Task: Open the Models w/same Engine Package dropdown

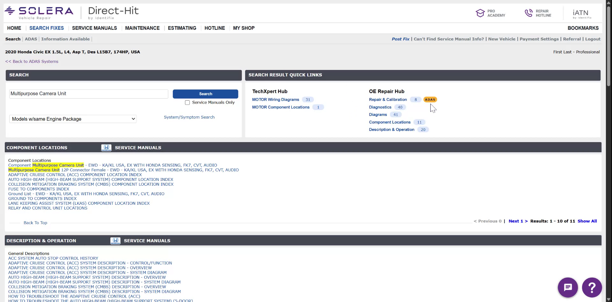Action: coord(73,119)
